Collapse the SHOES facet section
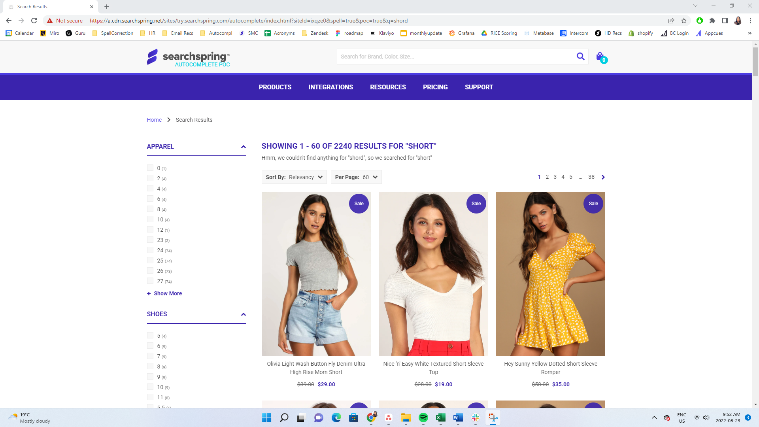 (x=243, y=314)
